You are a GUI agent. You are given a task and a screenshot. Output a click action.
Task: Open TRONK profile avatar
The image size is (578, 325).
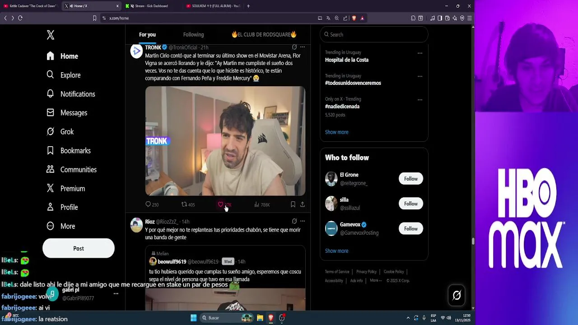coord(136,51)
